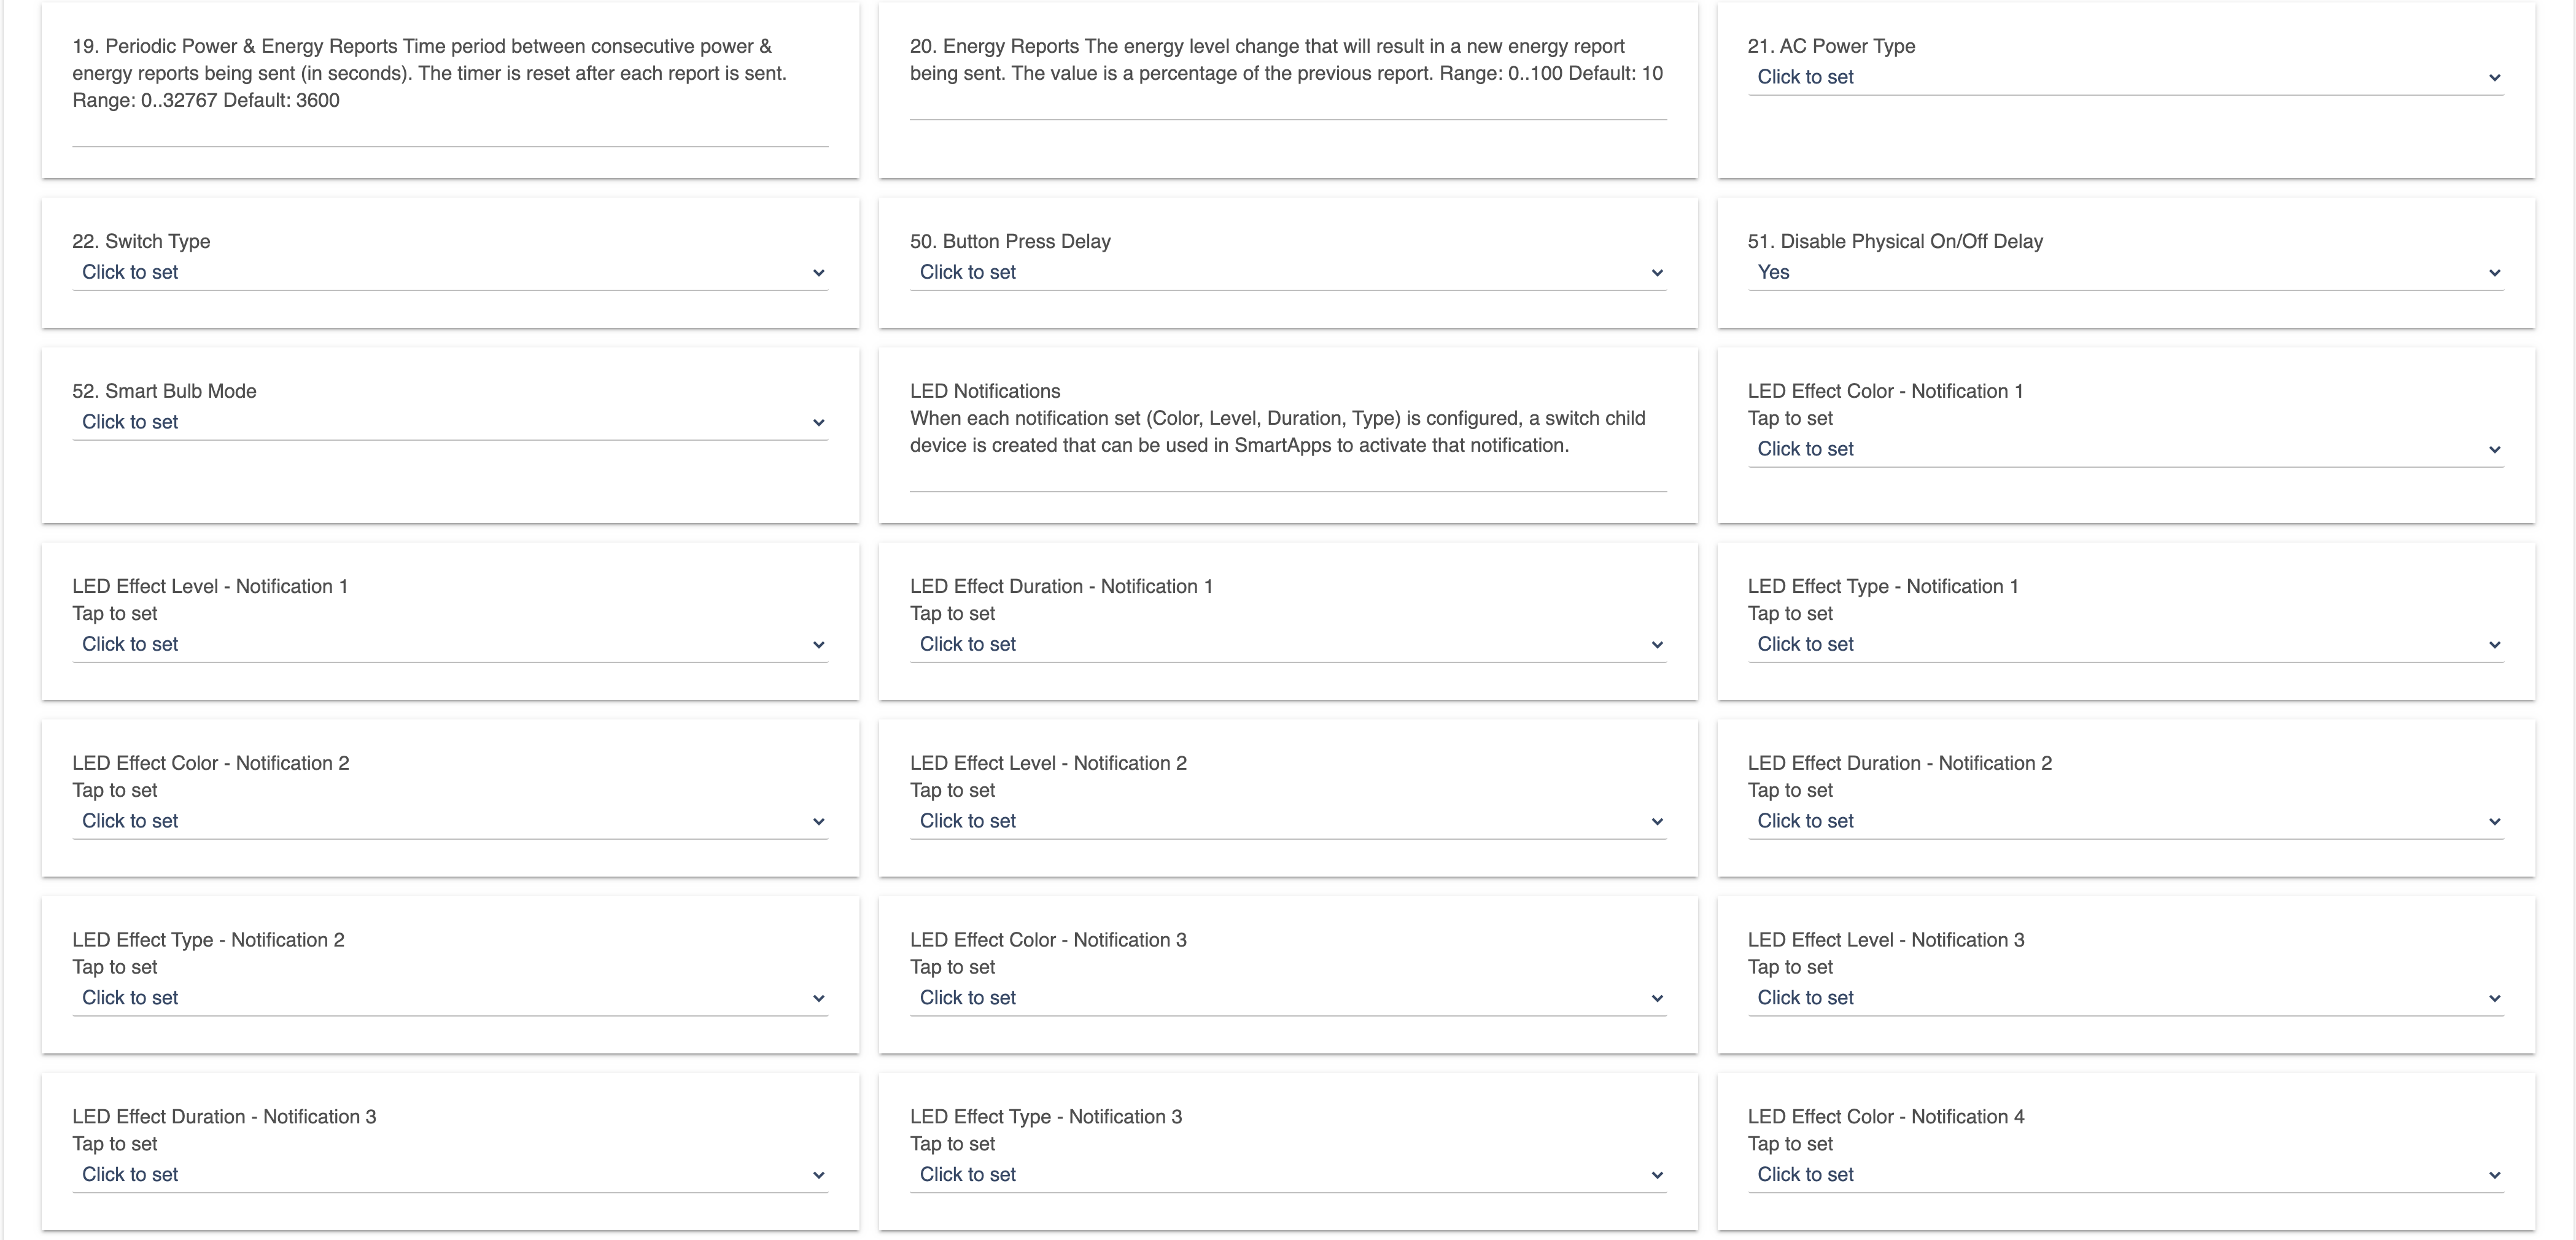This screenshot has width=2576, height=1240.
Task: Open the Smart Bulb Mode dropdown
Action: coord(450,422)
